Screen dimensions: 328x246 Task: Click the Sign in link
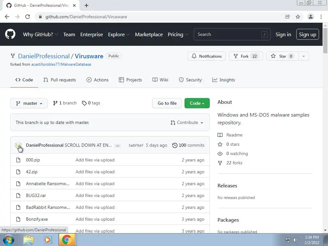283,35
